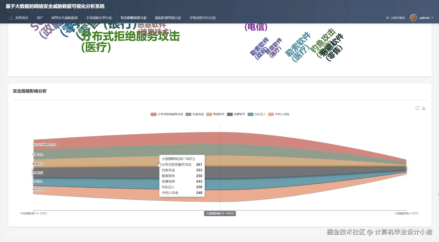Viewport: 439px width, 242px height.
Task: Click the tooltip value 253 for 钓鱼攻击
Action: [199, 170]
